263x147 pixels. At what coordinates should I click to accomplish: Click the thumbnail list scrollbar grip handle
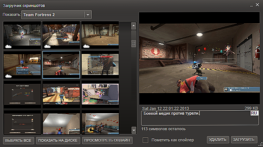coord(133,44)
